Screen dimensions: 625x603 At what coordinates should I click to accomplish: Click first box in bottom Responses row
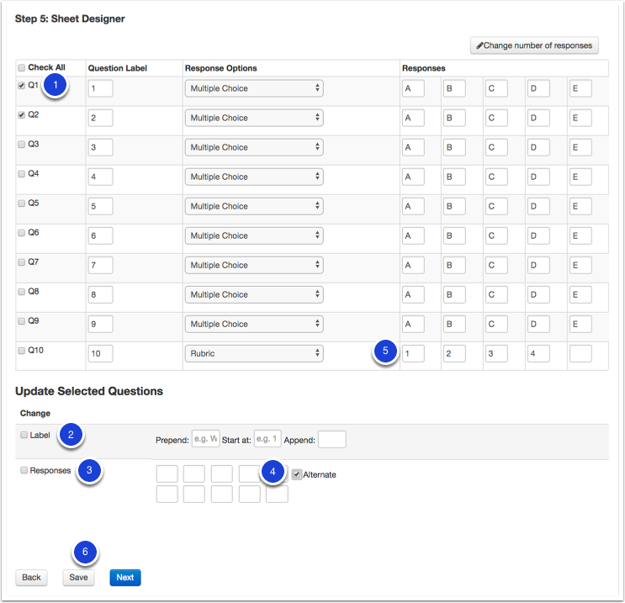pyautogui.click(x=167, y=494)
